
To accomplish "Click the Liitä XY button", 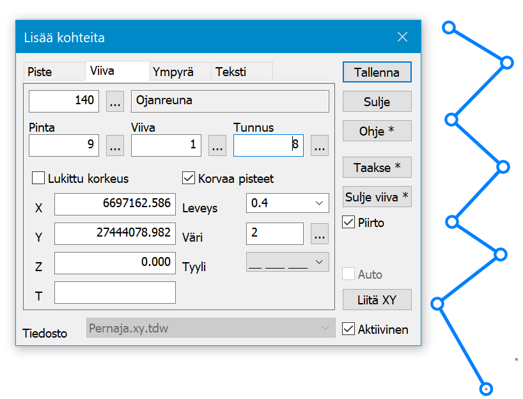I will pos(377,299).
